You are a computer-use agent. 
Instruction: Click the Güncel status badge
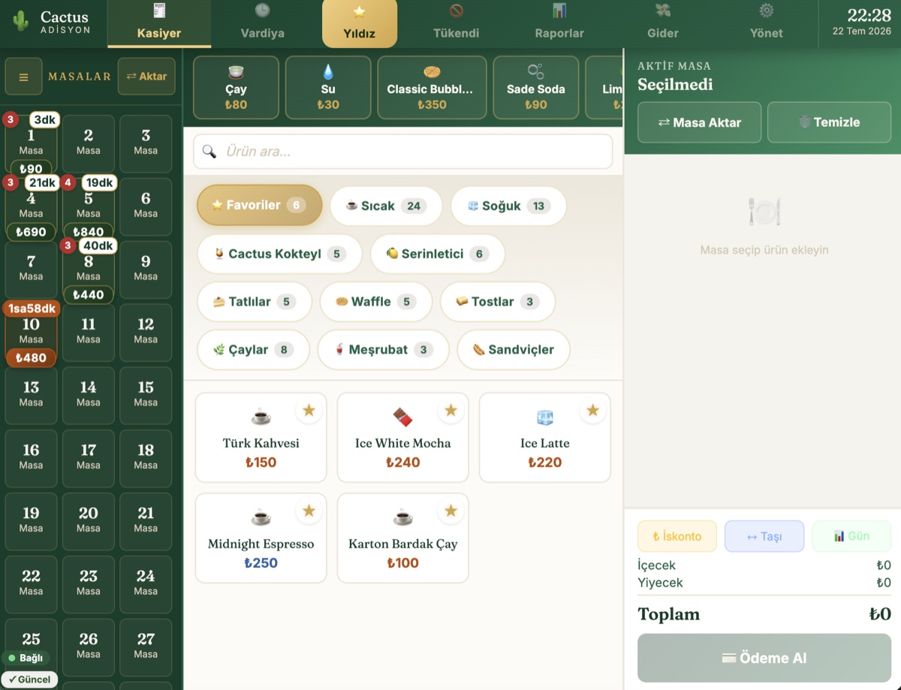(31, 679)
